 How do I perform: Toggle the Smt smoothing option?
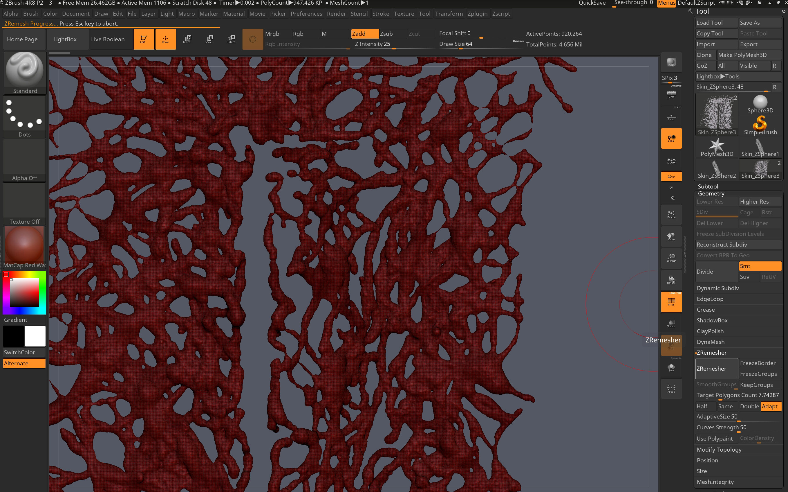click(760, 266)
